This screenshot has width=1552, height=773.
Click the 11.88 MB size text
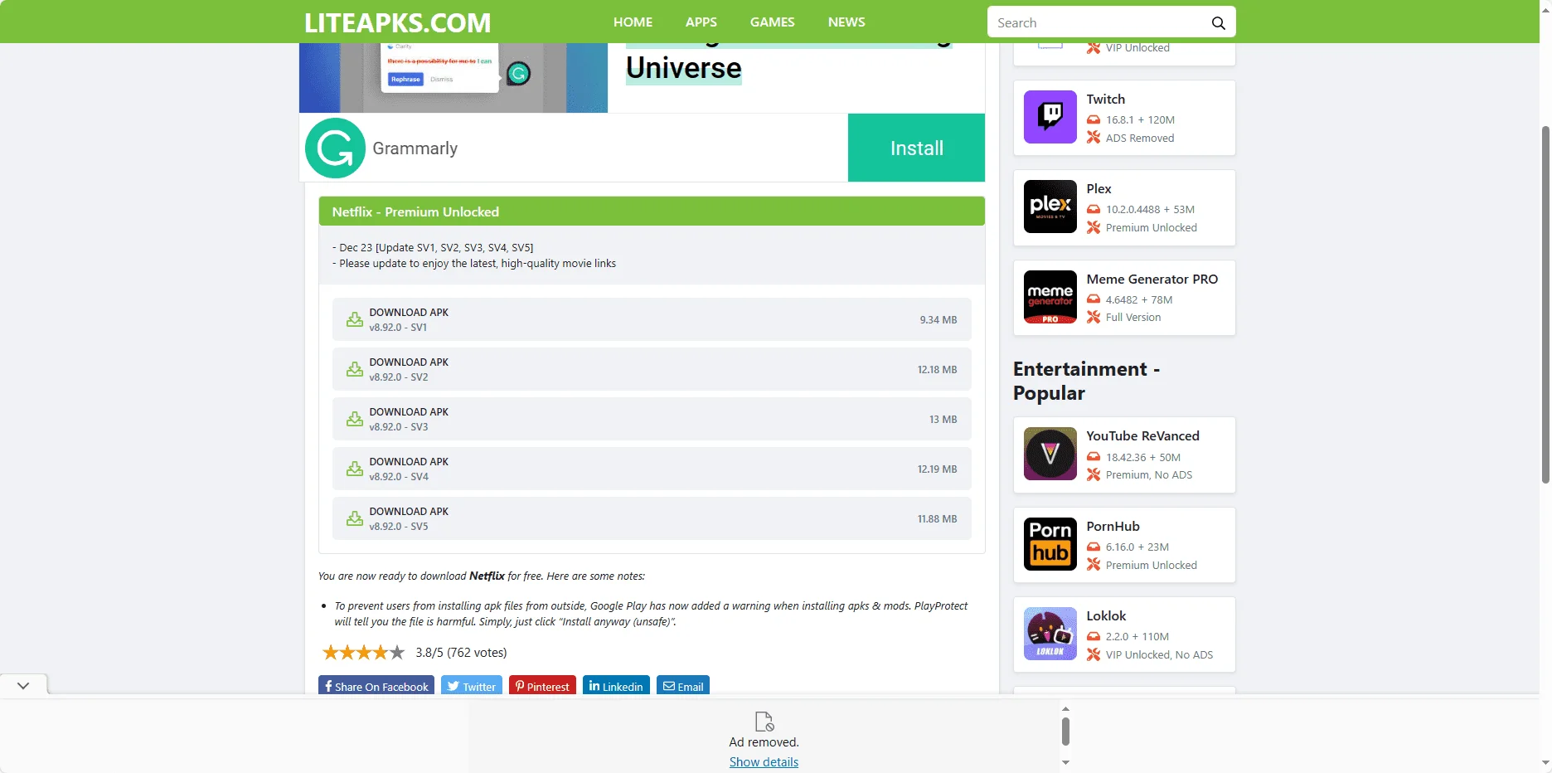click(x=937, y=519)
